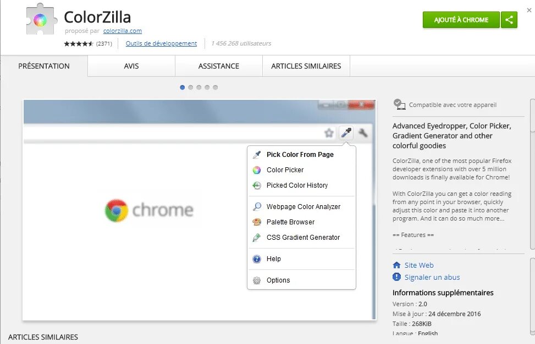The width and height of the screenshot is (535, 344).
Task: Choose Palette Browser menu entry
Action: click(302, 222)
